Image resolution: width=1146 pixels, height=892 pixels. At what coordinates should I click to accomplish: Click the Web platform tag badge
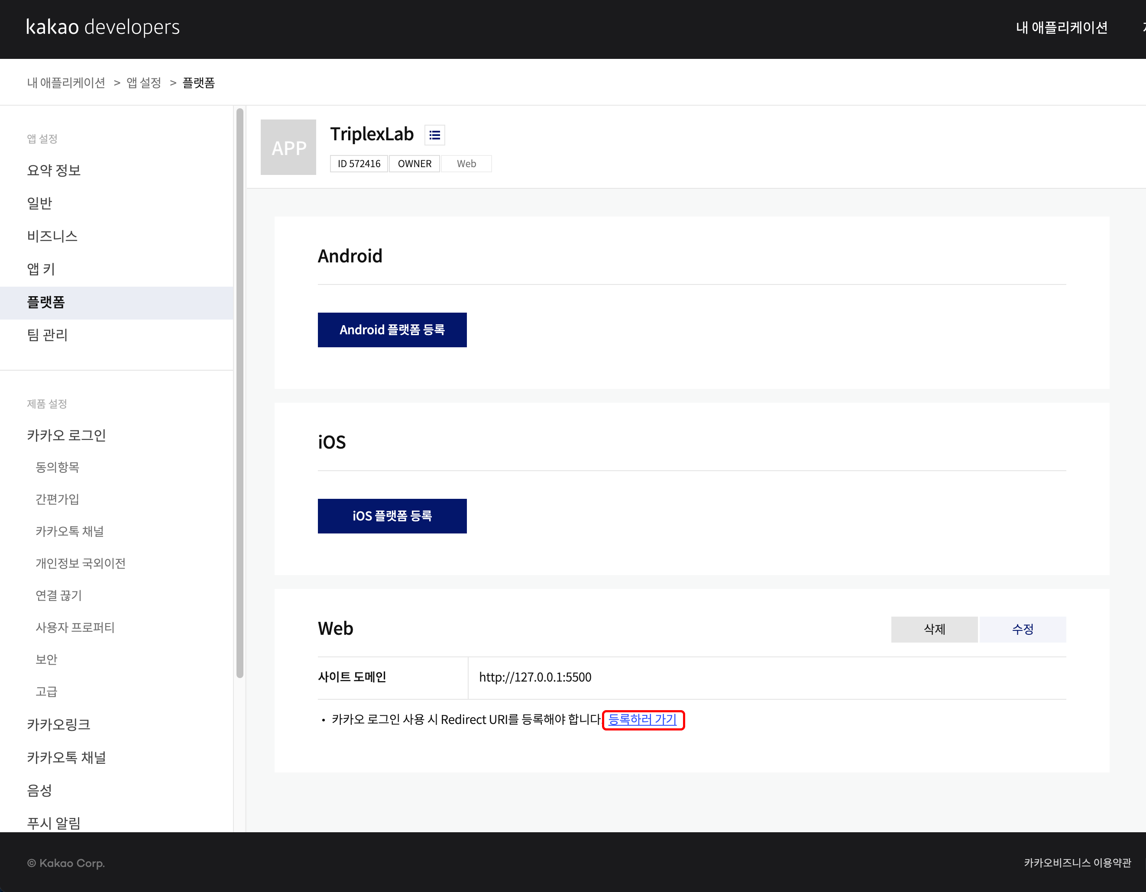(x=466, y=164)
